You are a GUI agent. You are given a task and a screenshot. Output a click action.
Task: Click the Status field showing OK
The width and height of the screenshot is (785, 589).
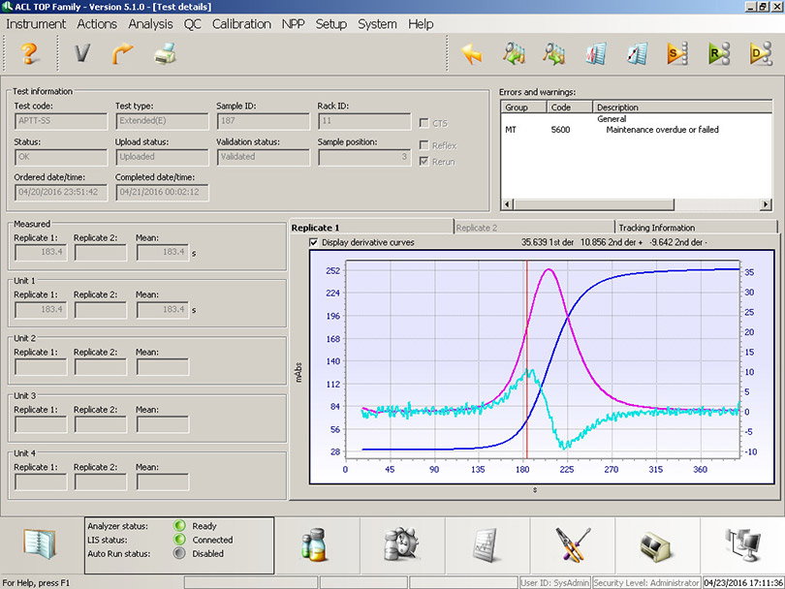[61, 157]
